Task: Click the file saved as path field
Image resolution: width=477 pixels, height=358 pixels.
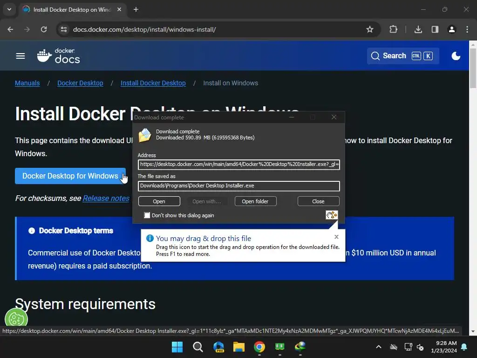Action: tap(239, 186)
